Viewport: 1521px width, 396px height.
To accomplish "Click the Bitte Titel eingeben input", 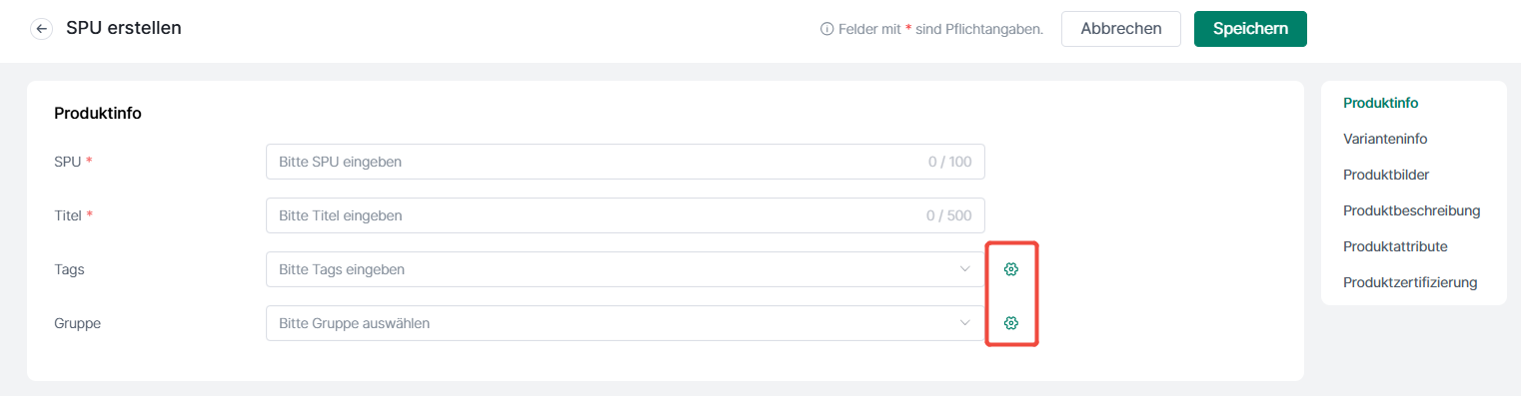I will pyautogui.click(x=626, y=215).
